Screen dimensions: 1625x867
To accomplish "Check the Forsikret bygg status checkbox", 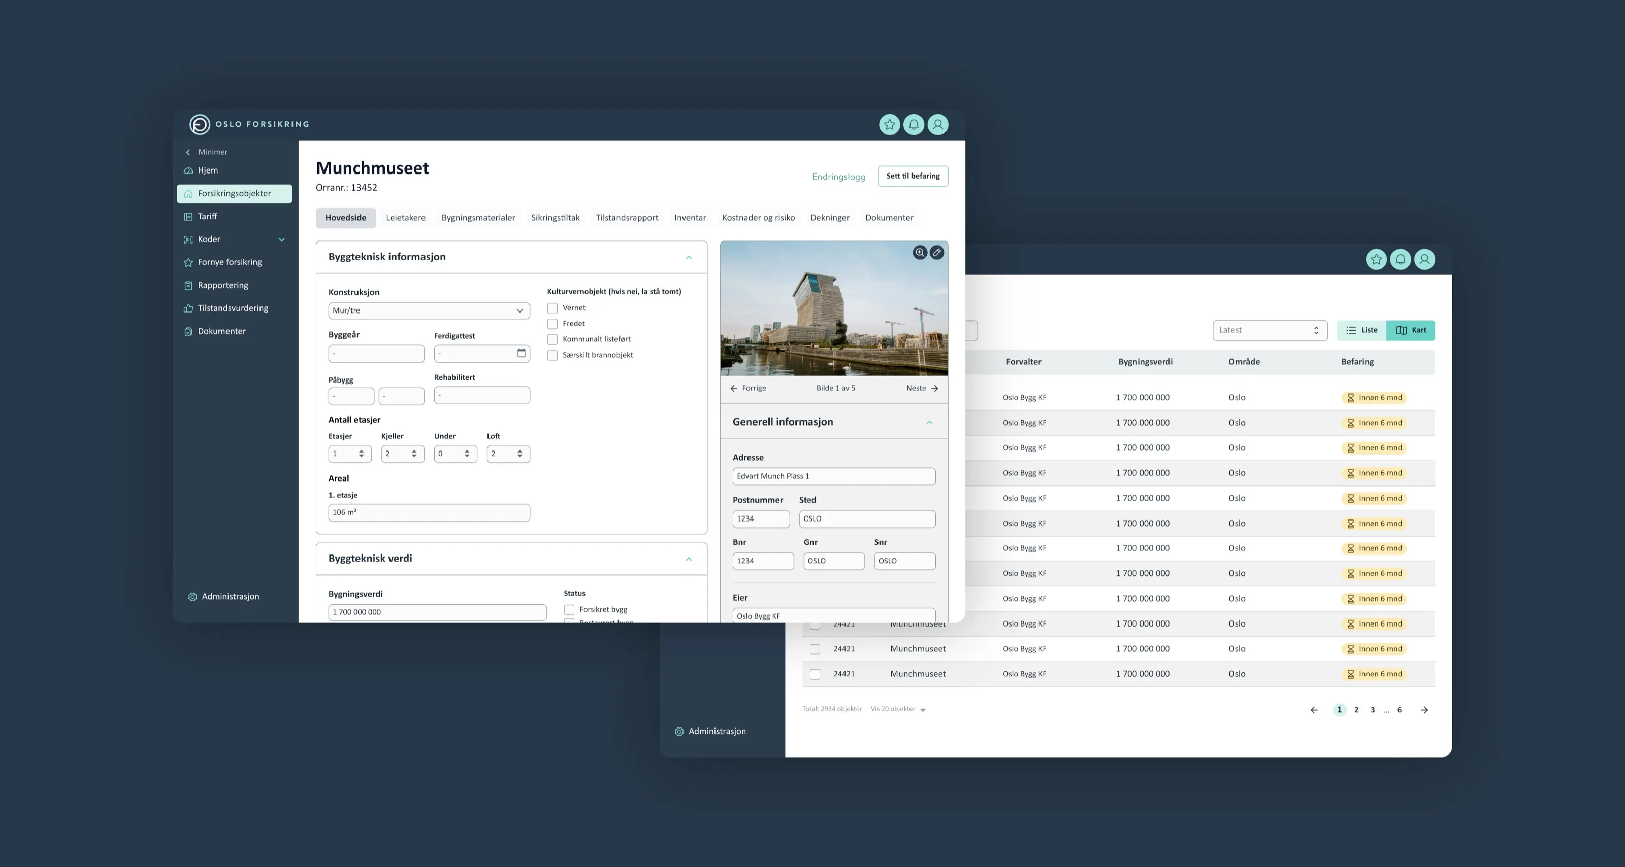I will pyautogui.click(x=569, y=610).
